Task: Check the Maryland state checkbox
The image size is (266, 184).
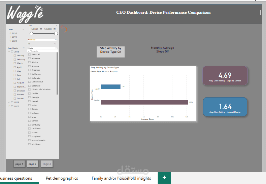Action: pyautogui.click(x=29, y=136)
